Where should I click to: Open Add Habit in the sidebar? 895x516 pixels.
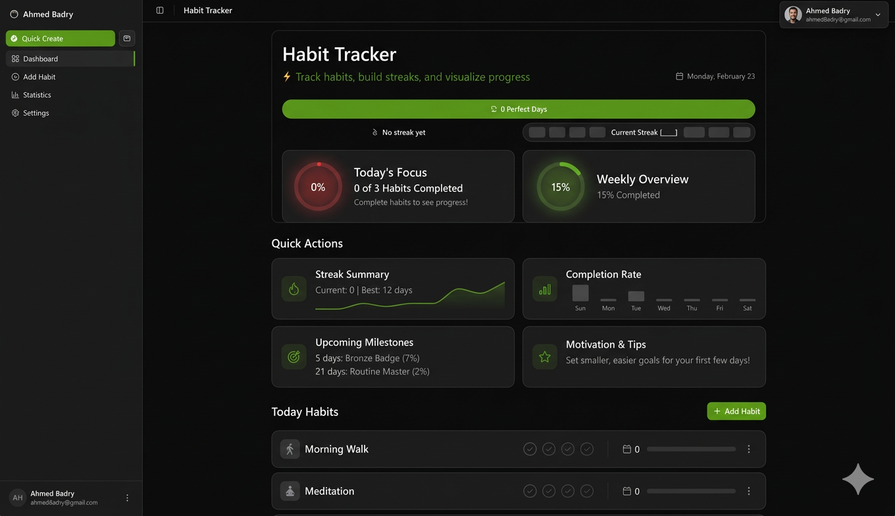(70, 77)
